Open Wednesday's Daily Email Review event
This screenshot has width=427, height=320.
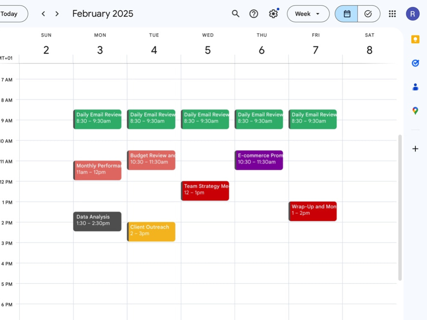pyautogui.click(x=205, y=119)
